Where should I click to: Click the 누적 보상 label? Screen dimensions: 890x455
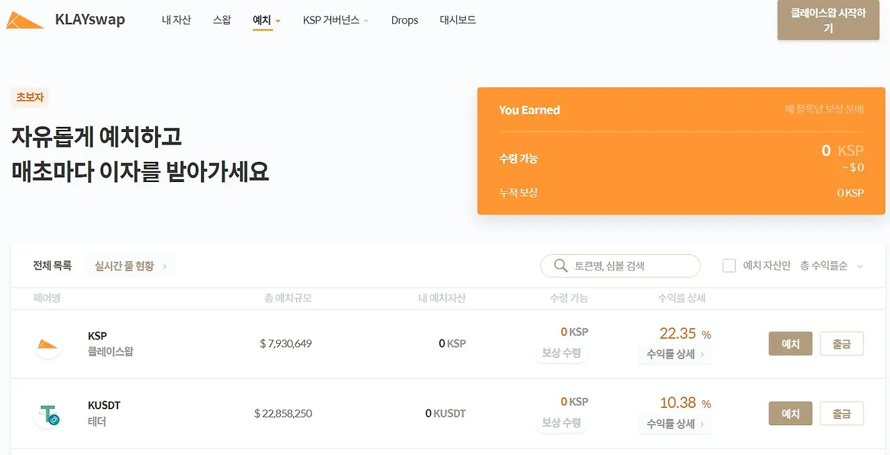518,192
